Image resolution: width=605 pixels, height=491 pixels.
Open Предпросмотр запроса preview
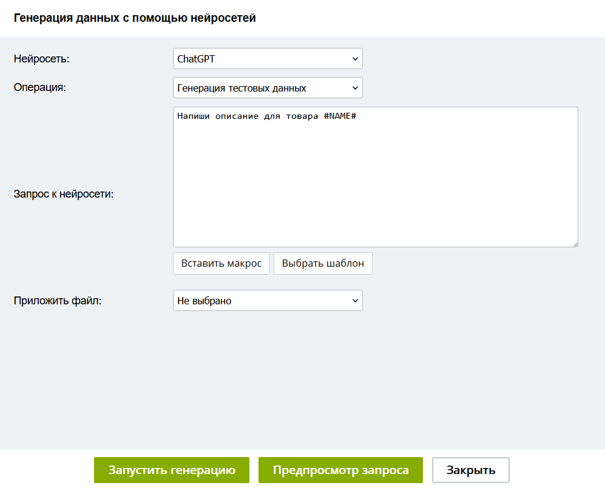(340, 470)
